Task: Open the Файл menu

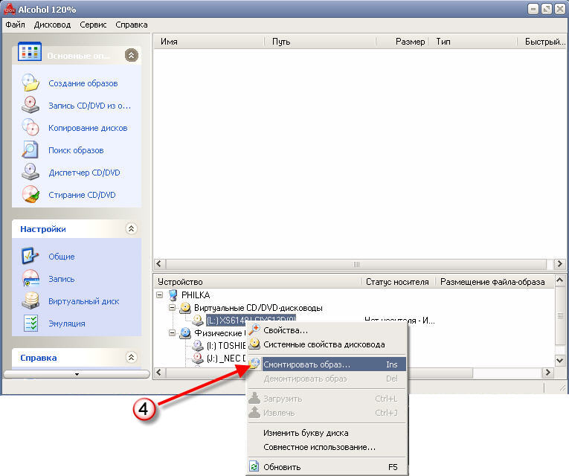Action: point(15,25)
